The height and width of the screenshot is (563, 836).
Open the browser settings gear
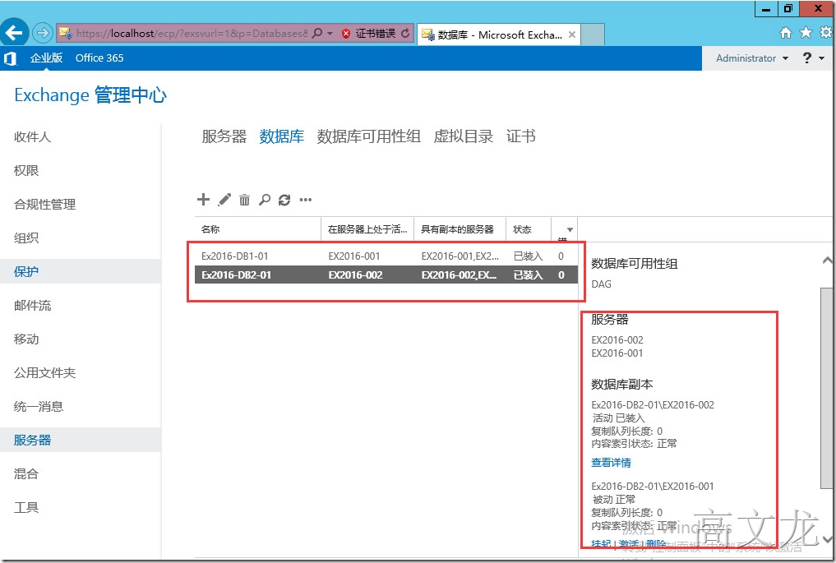coord(825,33)
